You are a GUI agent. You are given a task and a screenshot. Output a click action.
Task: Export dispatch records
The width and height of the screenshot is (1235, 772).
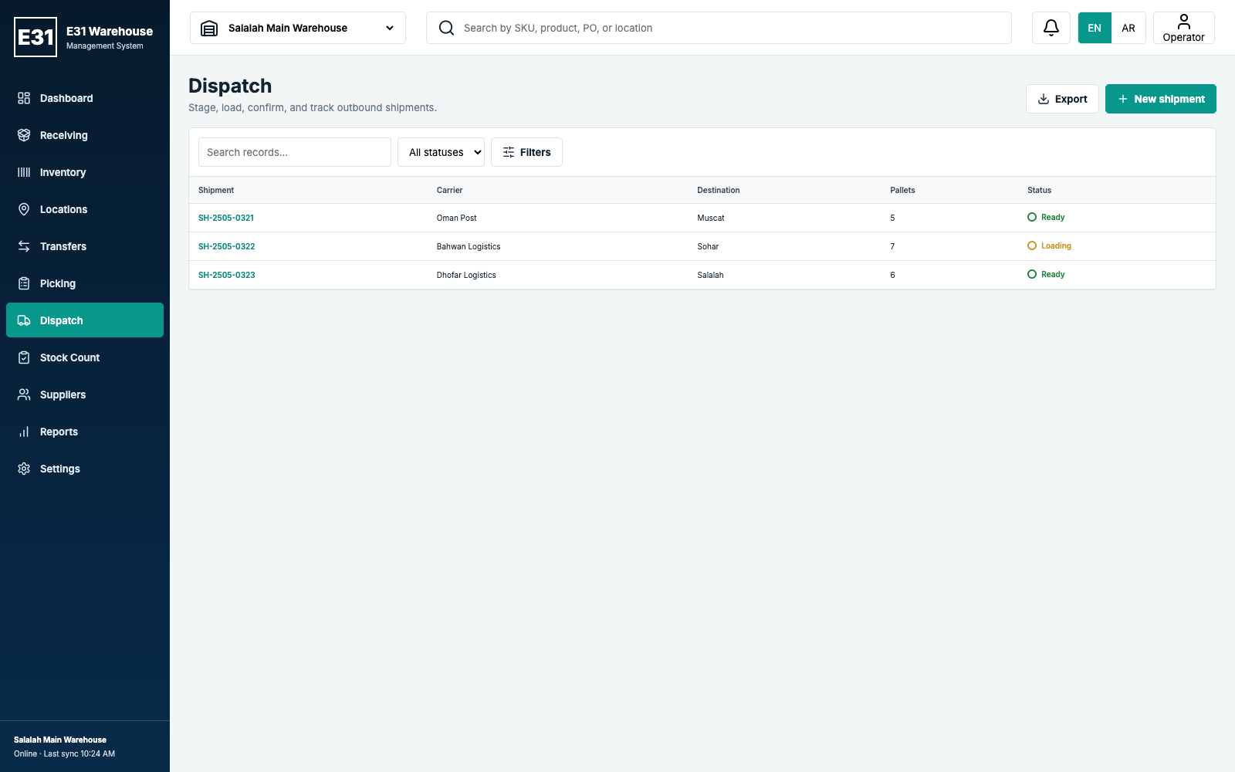tap(1062, 99)
